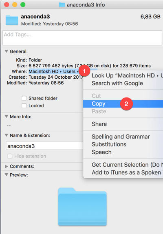Choose Add to iTunes as a Spoken Track
Viewport: 163px width, 234px height.
pos(123,172)
